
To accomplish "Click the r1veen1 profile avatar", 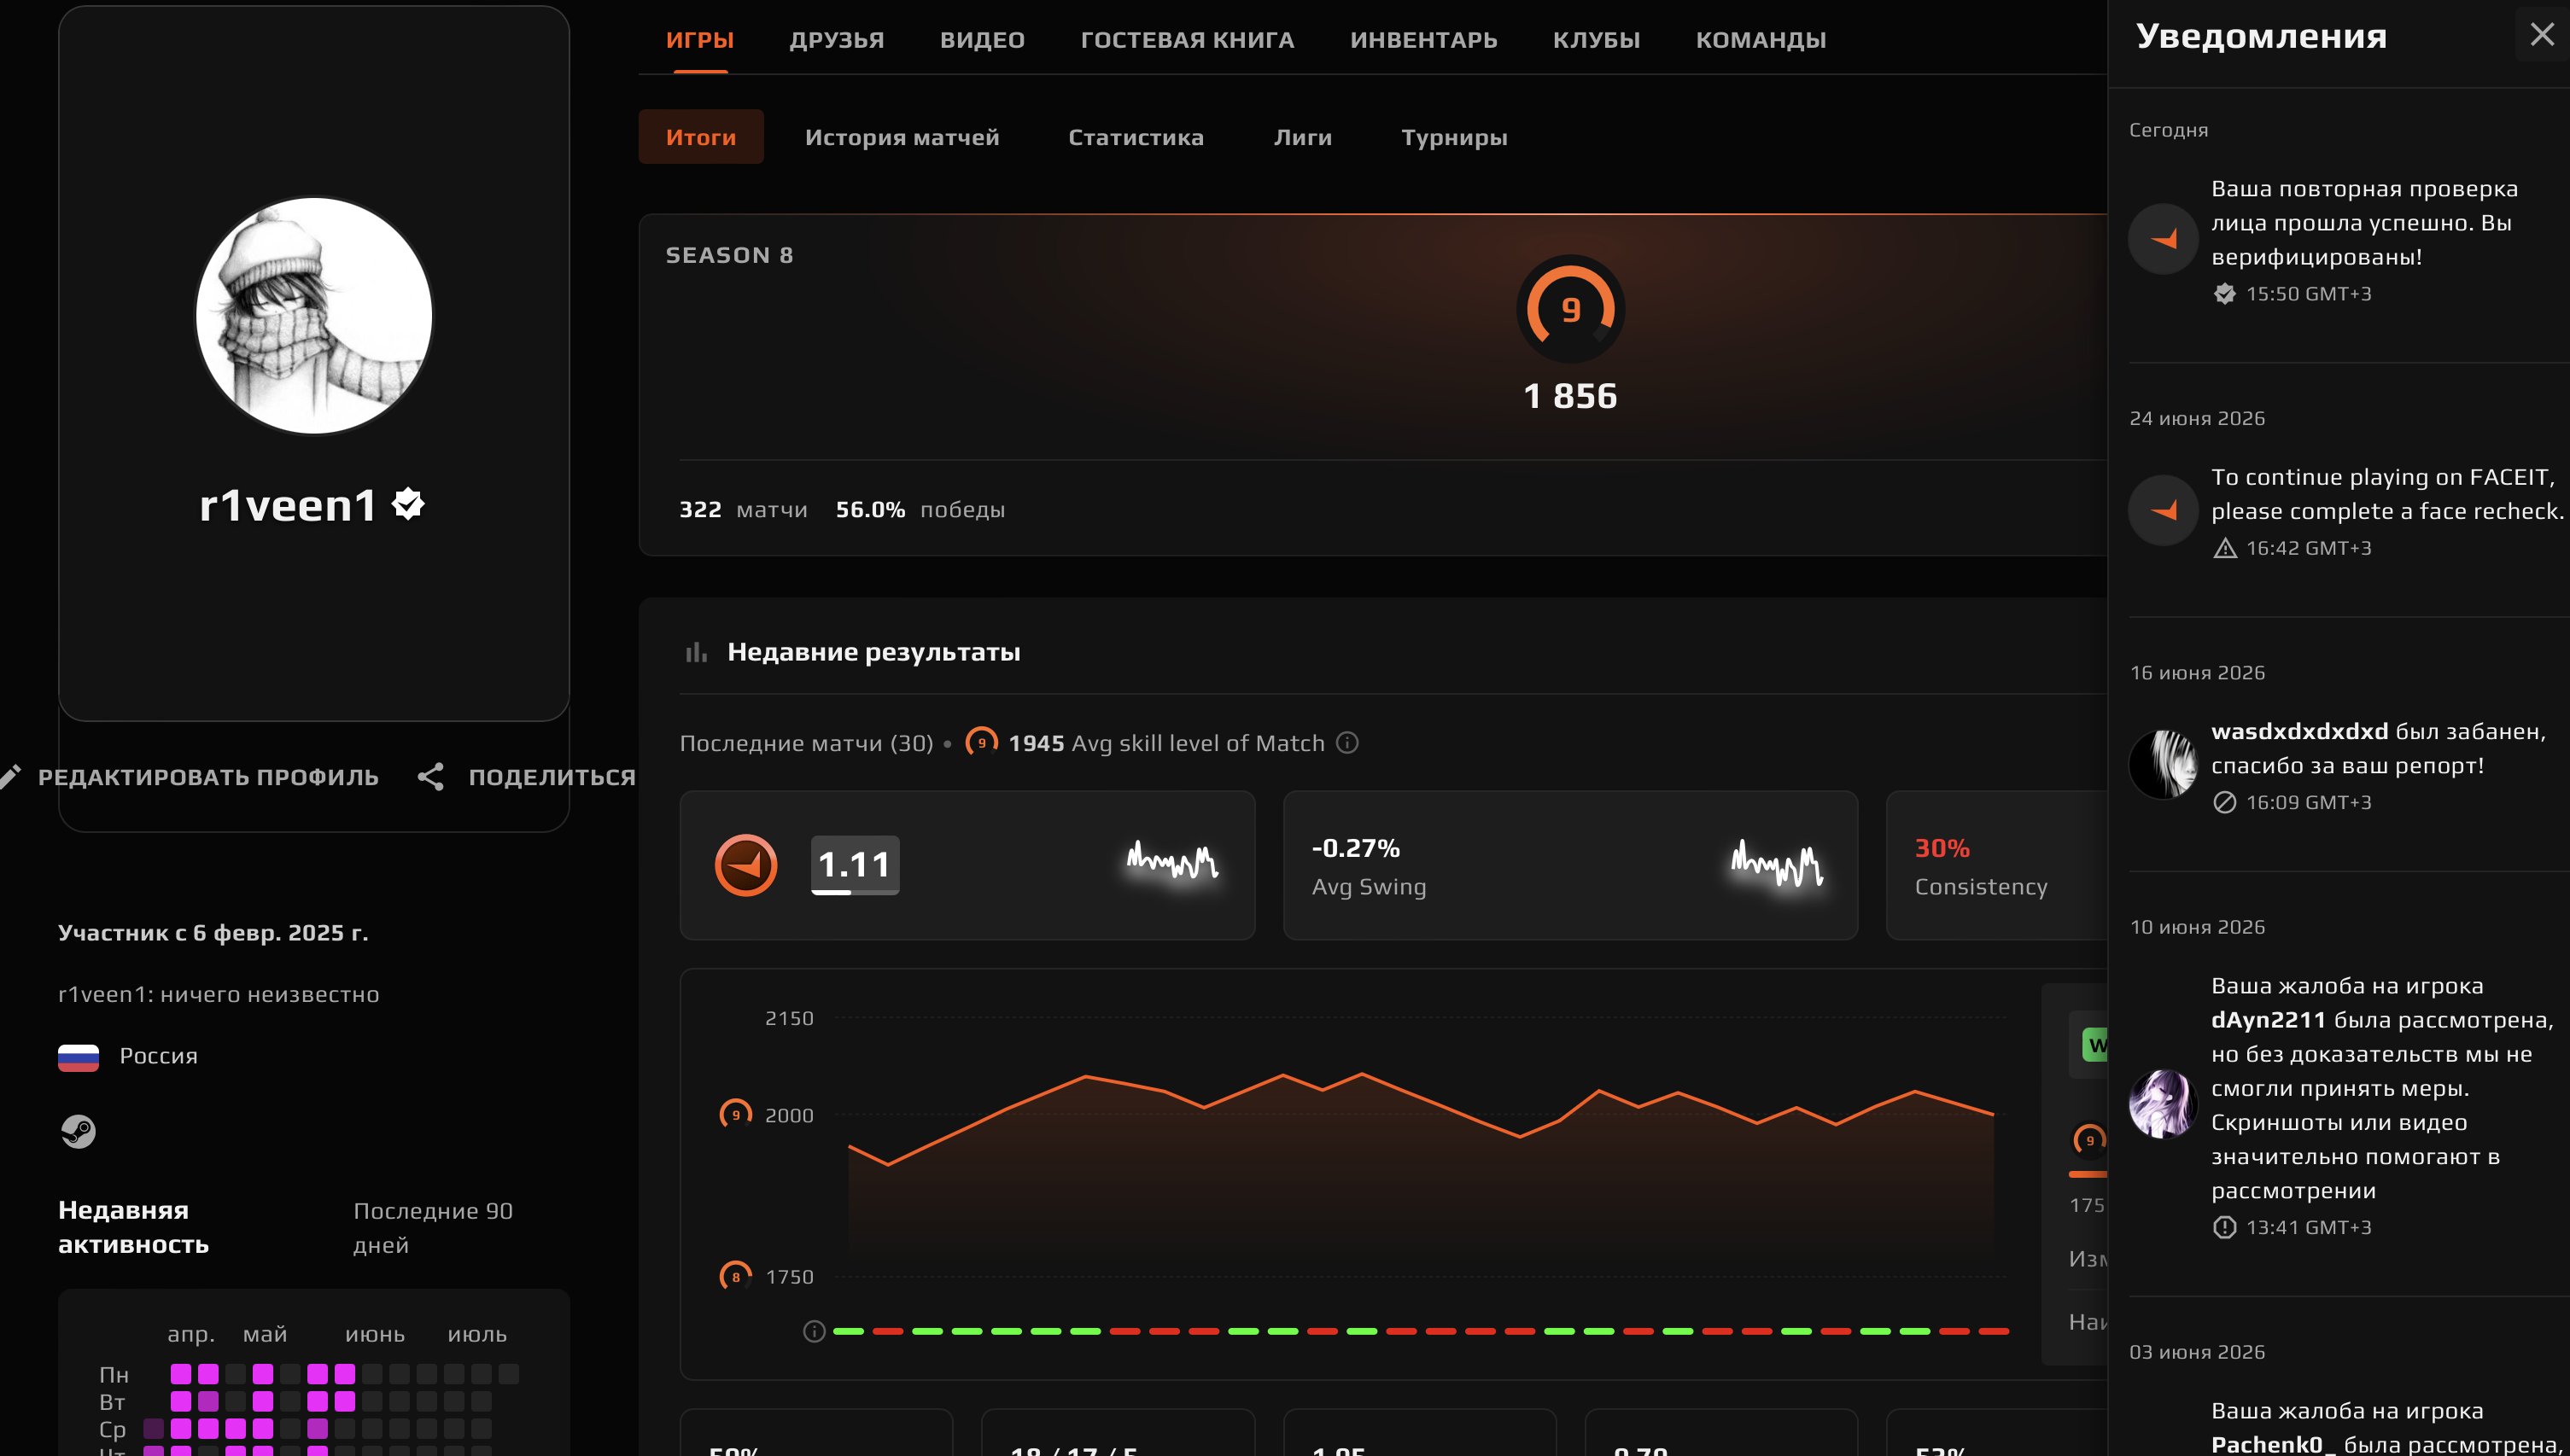I will tap(314, 316).
